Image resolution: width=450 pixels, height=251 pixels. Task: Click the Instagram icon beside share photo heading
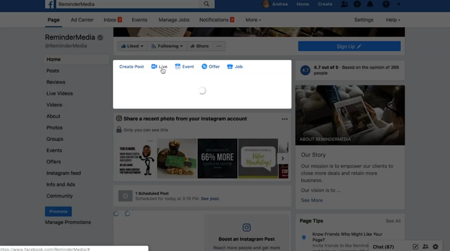pyautogui.click(x=119, y=119)
